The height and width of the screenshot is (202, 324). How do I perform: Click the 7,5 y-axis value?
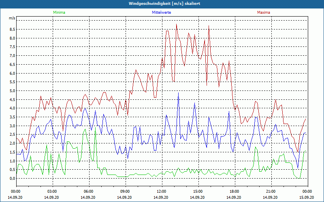(12, 47)
